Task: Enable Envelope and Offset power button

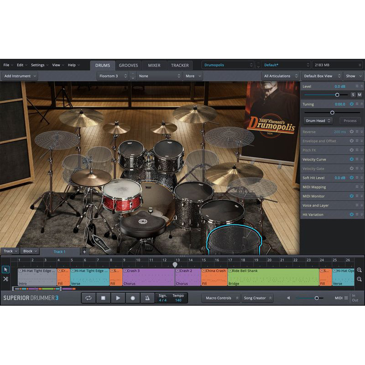Action: [x=351, y=141]
